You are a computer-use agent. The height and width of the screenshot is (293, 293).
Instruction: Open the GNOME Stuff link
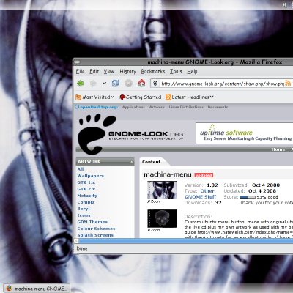pos(200,197)
